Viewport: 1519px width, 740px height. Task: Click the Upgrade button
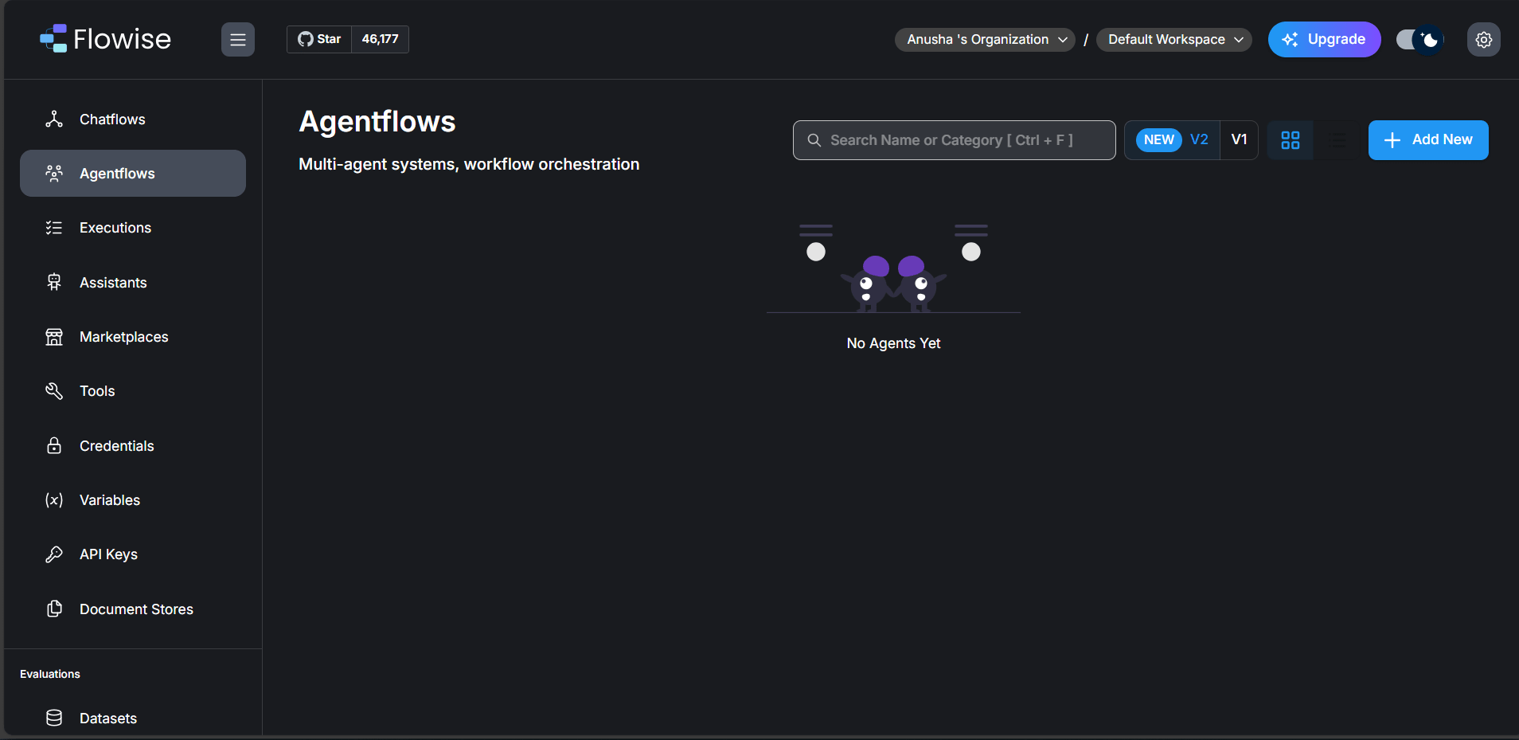click(1324, 40)
